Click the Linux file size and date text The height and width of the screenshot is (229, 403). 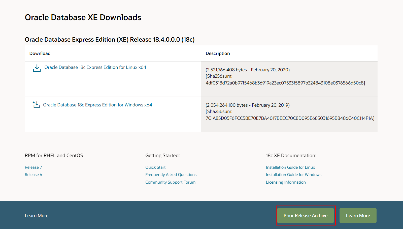[248, 70]
